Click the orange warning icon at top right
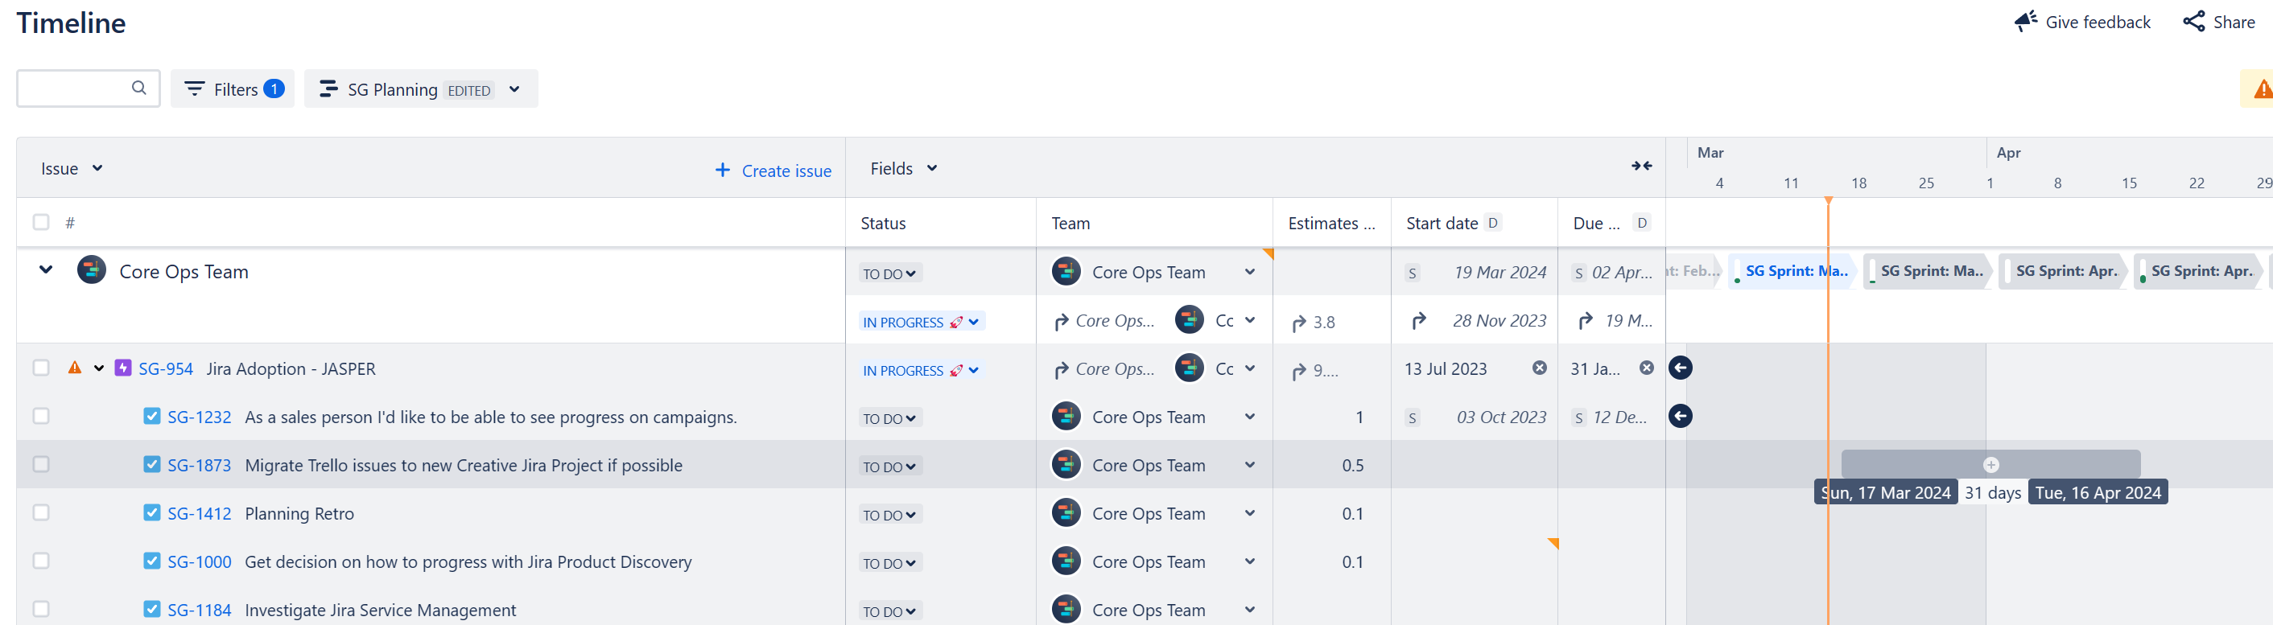The height and width of the screenshot is (625, 2273). (x=2263, y=89)
